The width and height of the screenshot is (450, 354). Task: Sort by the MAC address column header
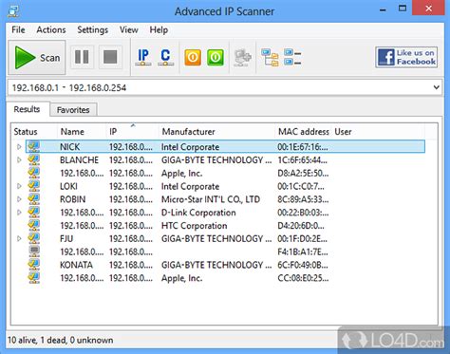tap(304, 132)
